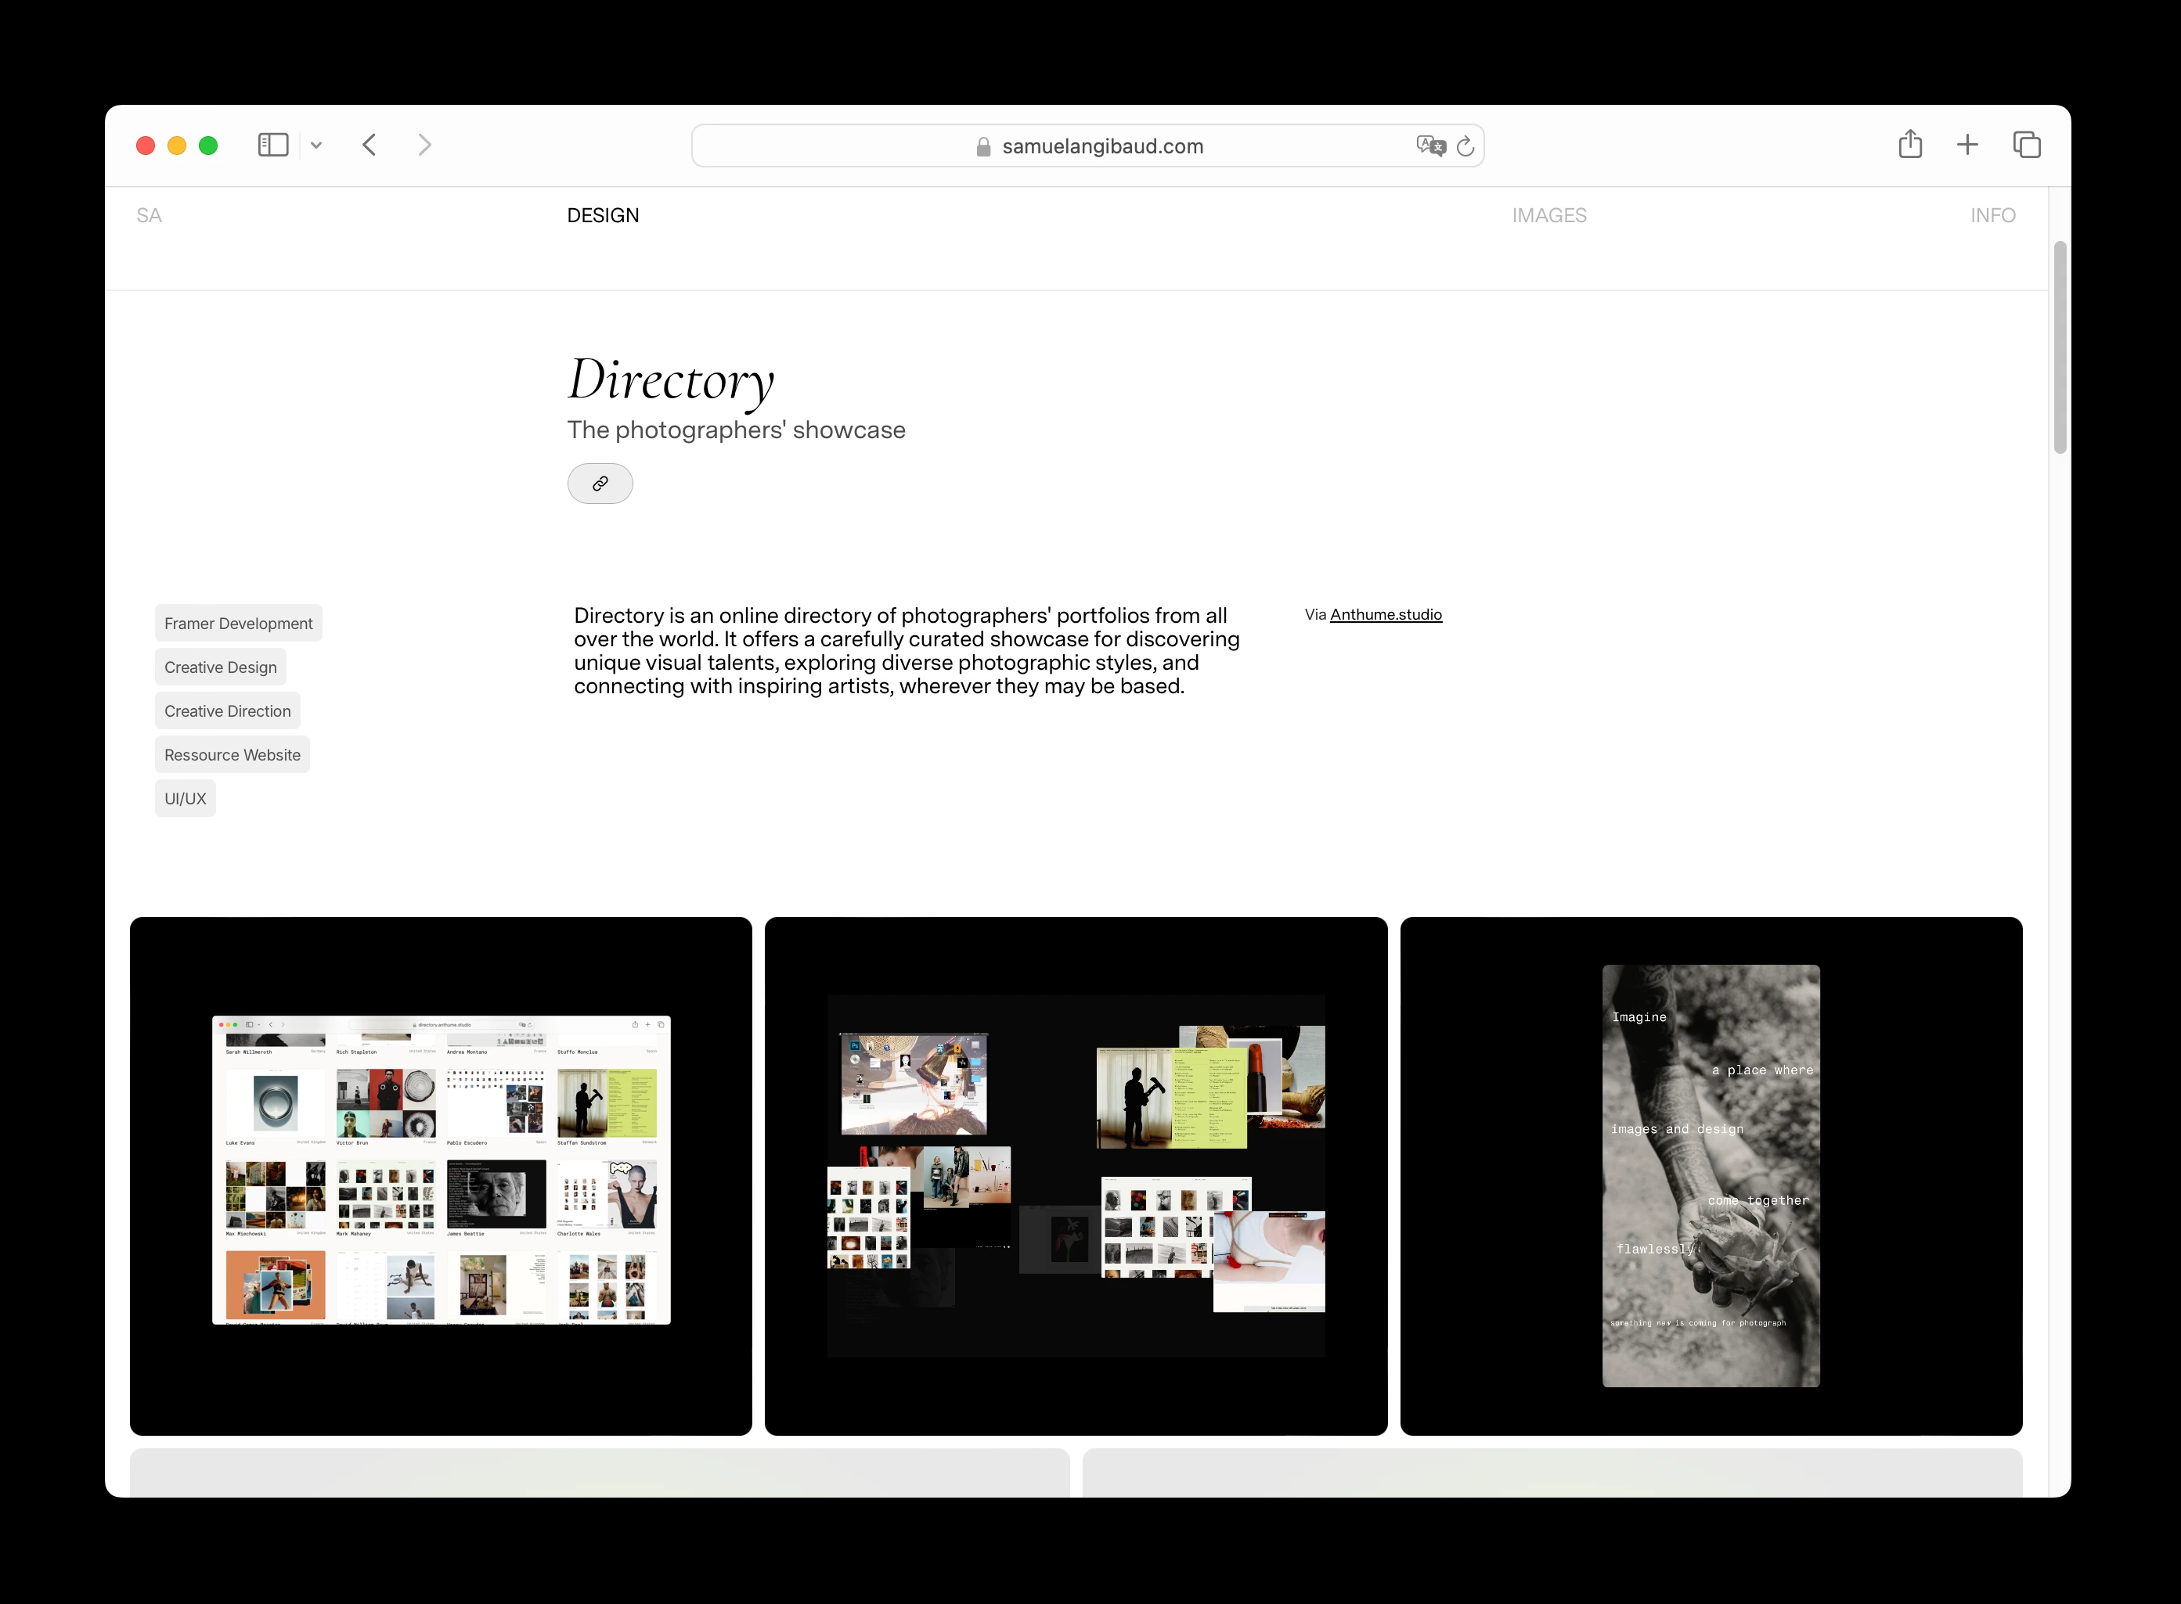2181x1604 pixels.
Task: Toggle the Safari sidebar panel
Action: [x=273, y=144]
